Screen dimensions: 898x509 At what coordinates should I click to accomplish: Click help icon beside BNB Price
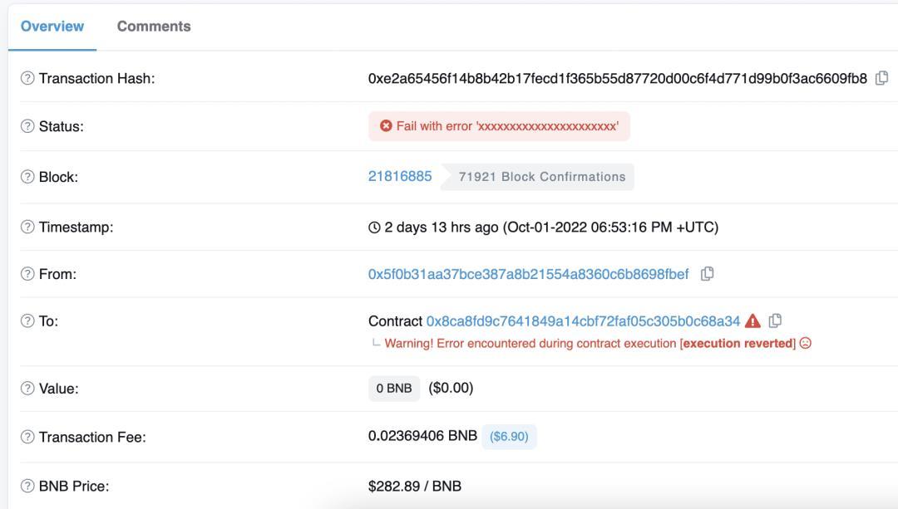[27, 486]
